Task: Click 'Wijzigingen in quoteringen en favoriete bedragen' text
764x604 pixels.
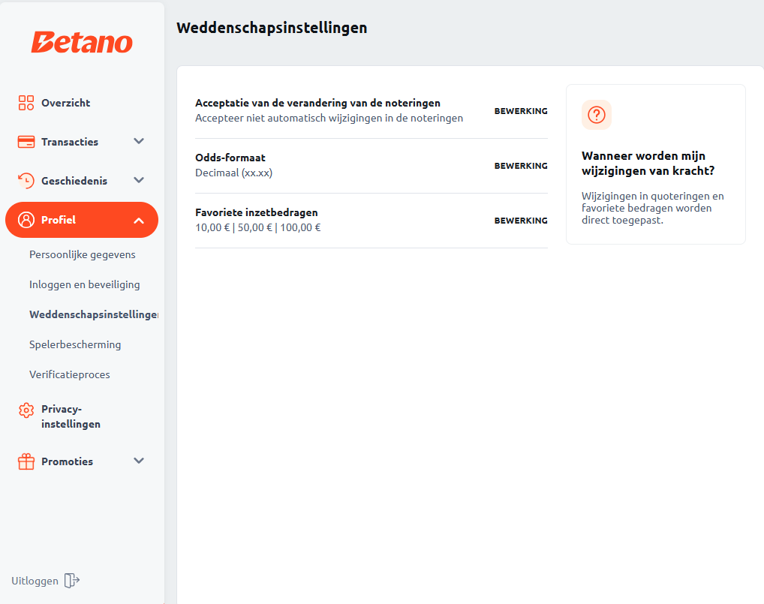Action: pyautogui.click(x=652, y=208)
